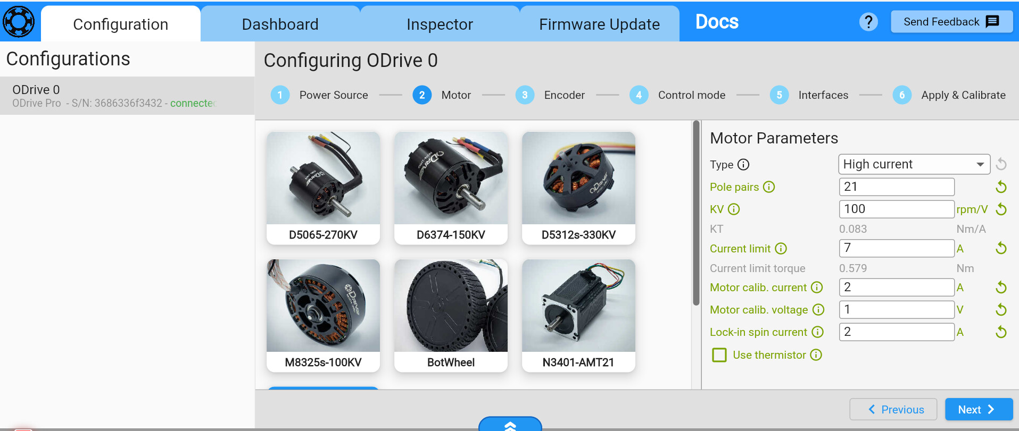Reset Lock-in spin current value
Image resolution: width=1019 pixels, height=431 pixels.
click(1001, 332)
